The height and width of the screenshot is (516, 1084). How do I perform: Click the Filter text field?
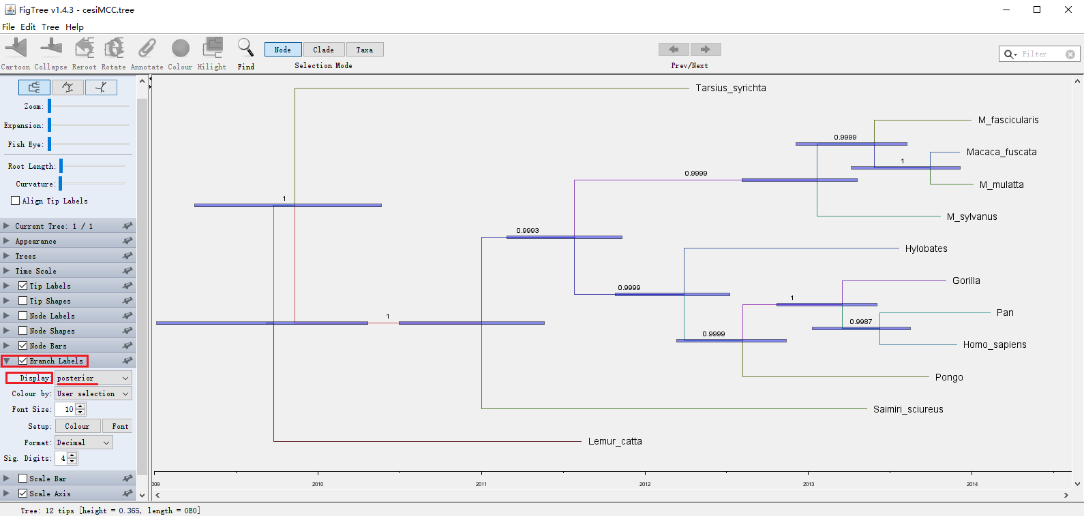click(1042, 54)
